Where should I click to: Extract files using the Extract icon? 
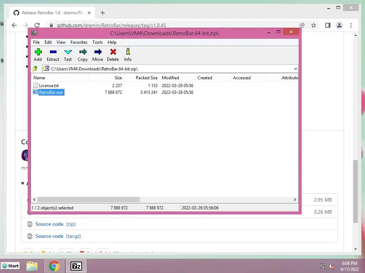[x=53, y=55]
